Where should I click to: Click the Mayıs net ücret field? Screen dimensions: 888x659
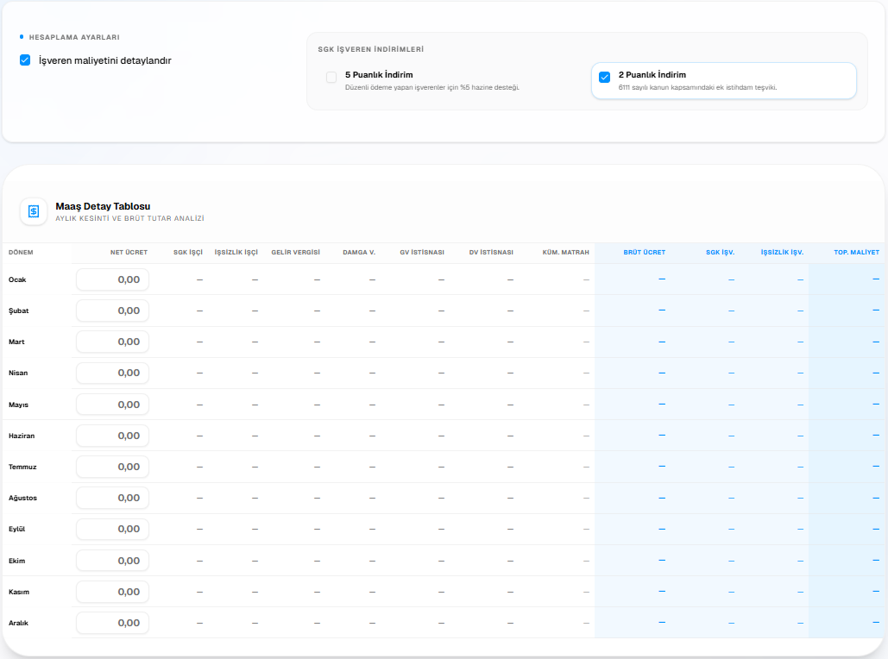click(113, 405)
